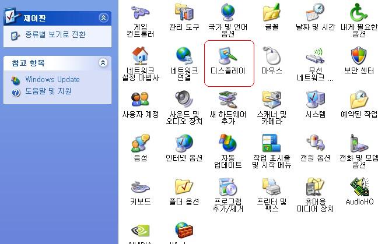The width and height of the screenshot is (385, 244).
Task: Open 작업 표시줄 및 시작 메뉴 icon
Action: pyautogui.click(x=272, y=143)
